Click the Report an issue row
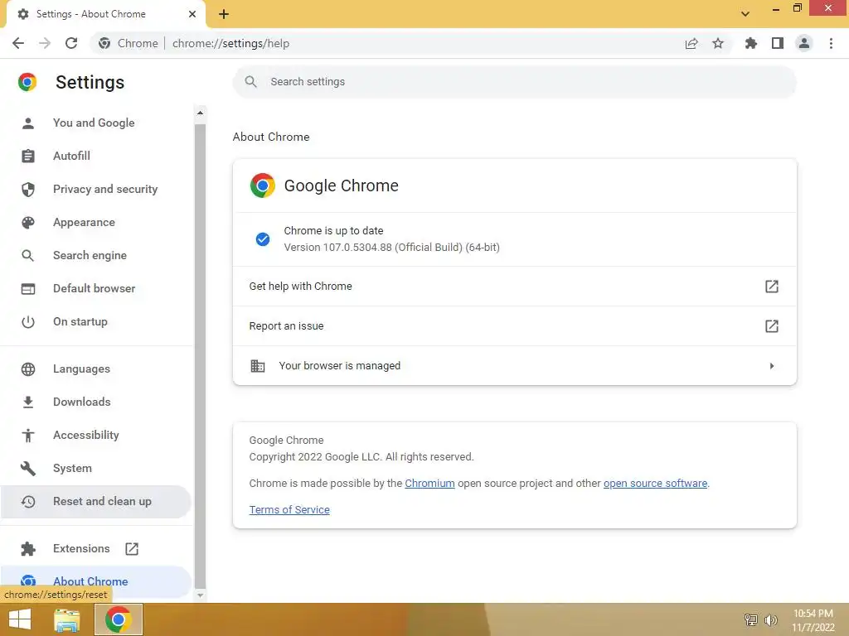The height and width of the screenshot is (636, 849). [514, 326]
